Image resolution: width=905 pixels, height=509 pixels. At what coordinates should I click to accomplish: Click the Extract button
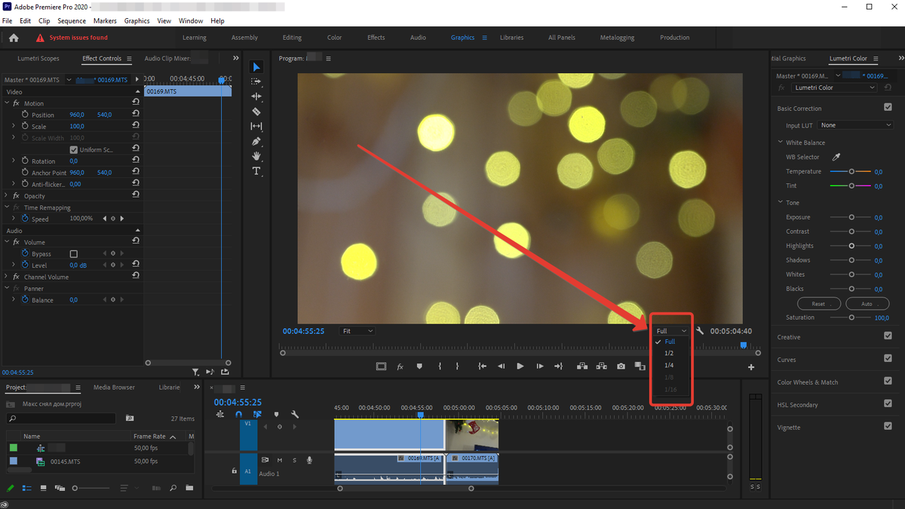[x=601, y=366]
